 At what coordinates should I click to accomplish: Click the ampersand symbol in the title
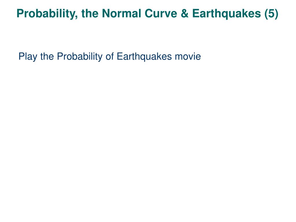pos(185,13)
